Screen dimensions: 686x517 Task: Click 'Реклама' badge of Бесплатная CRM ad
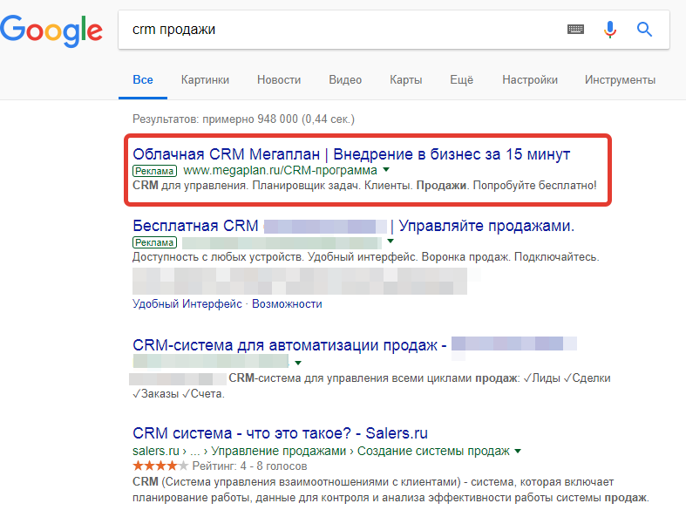pos(154,242)
